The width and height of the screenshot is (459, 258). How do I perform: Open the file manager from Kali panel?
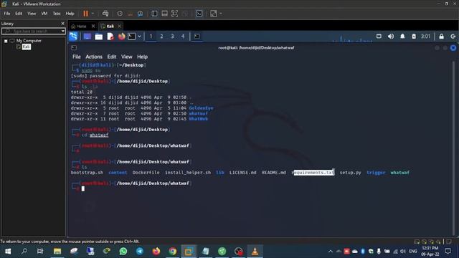coord(99,37)
